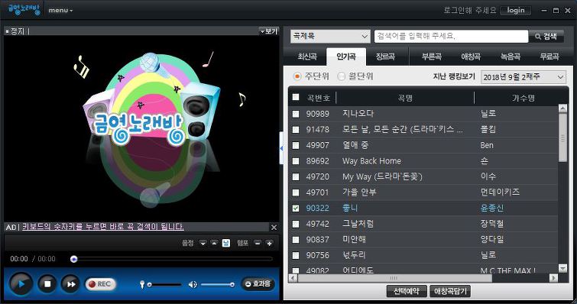Screen dimensions: 577x304
Task: Open the menu dropdown in title bar
Action: coord(60,10)
